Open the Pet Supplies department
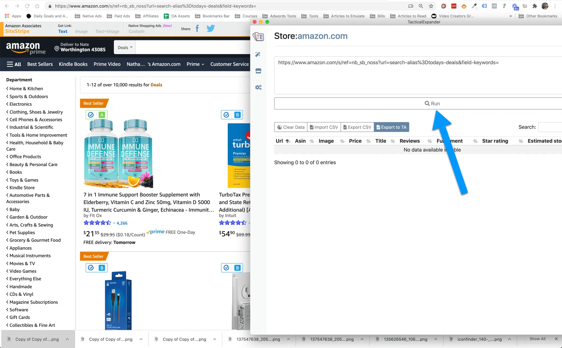Image resolution: width=562 pixels, height=348 pixels. (x=22, y=232)
